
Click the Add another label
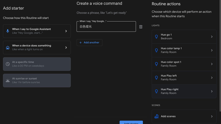point(91,43)
